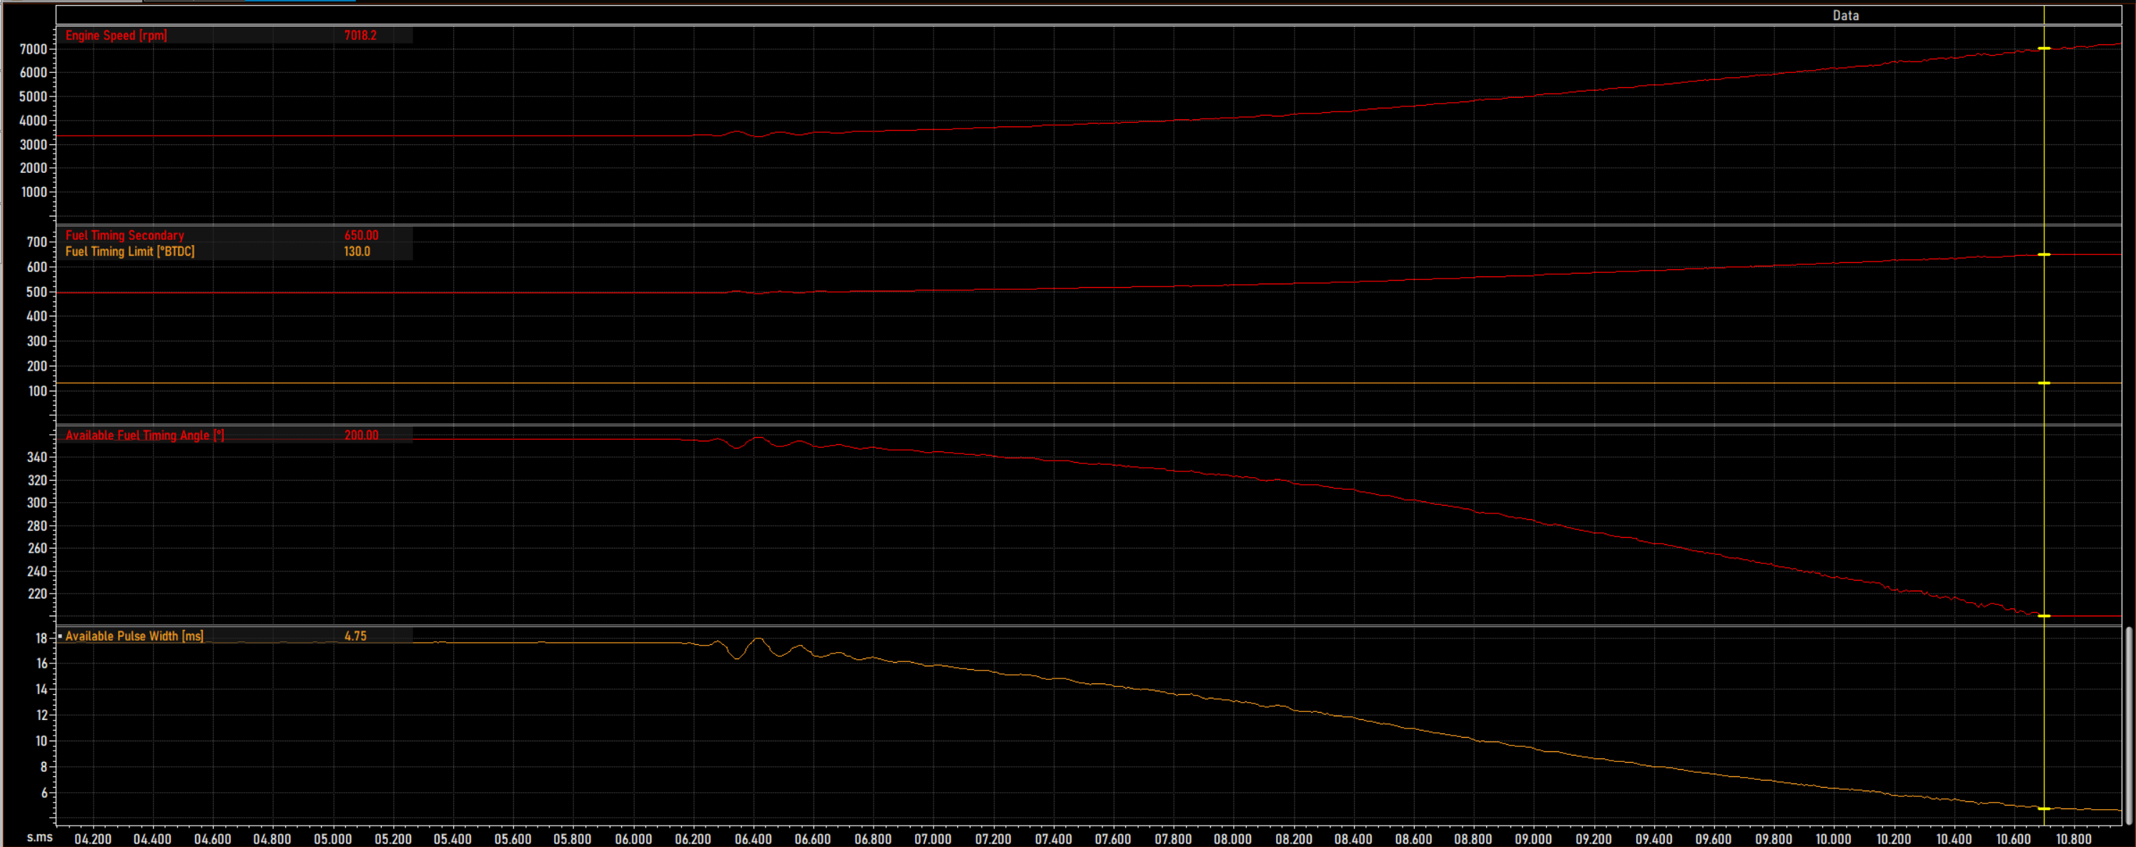Click yellow cursor marker on Fuel Timing Secondary trace
Image resolution: width=2136 pixels, height=847 pixels.
point(2044,255)
